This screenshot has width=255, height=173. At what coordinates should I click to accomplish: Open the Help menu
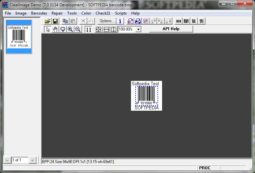pyautogui.click(x=136, y=13)
